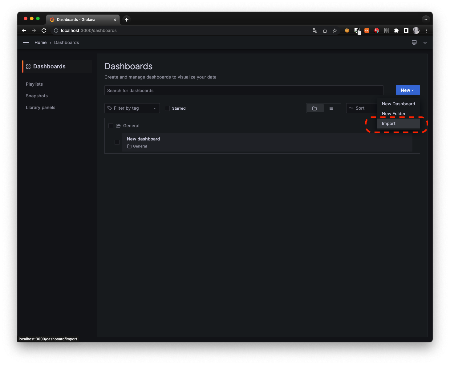Click the site info icon in address bar
This screenshot has width=450, height=365.
[x=56, y=30]
